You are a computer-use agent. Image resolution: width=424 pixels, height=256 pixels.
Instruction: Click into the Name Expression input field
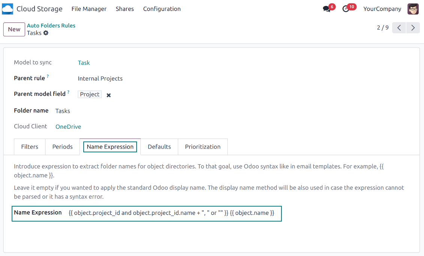[x=171, y=213]
